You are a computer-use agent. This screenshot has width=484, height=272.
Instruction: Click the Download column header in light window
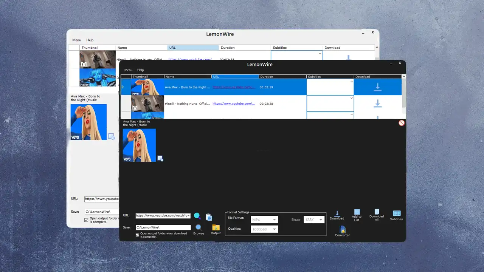tap(349, 48)
